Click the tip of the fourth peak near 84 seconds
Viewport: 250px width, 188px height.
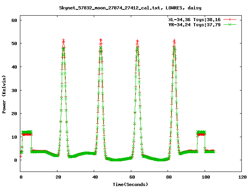pos(174,40)
